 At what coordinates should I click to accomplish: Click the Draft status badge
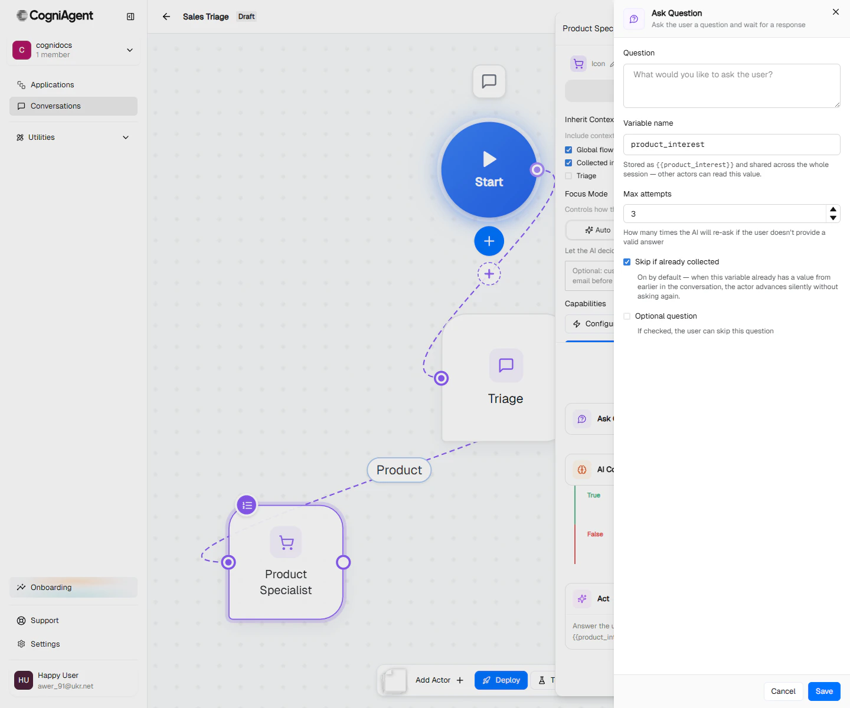pyautogui.click(x=247, y=17)
